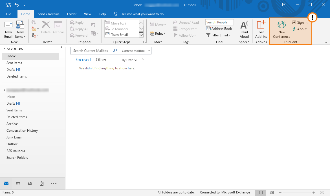Switch to Calendar view in navigation bar
The height and width of the screenshot is (196, 330).
click(18, 184)
